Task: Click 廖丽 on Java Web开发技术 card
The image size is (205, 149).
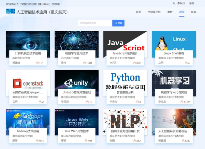Action: point(63,140)
